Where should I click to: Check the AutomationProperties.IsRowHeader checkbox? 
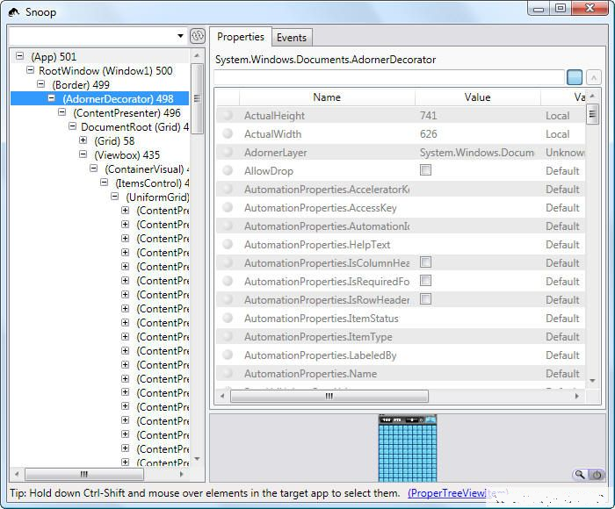point(425,299)
